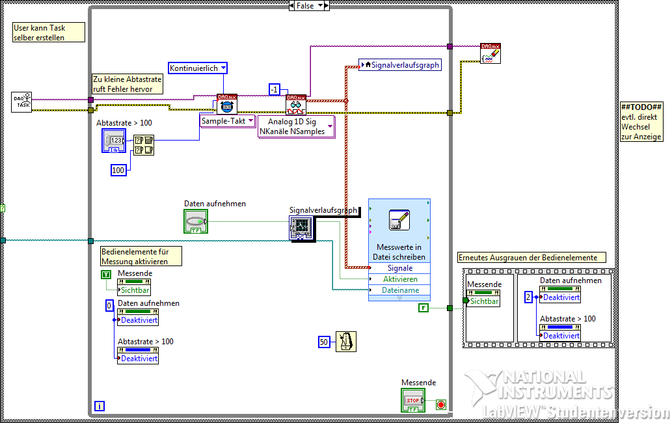Select the Signalverlaufsgraph local variable

(400, 64)
